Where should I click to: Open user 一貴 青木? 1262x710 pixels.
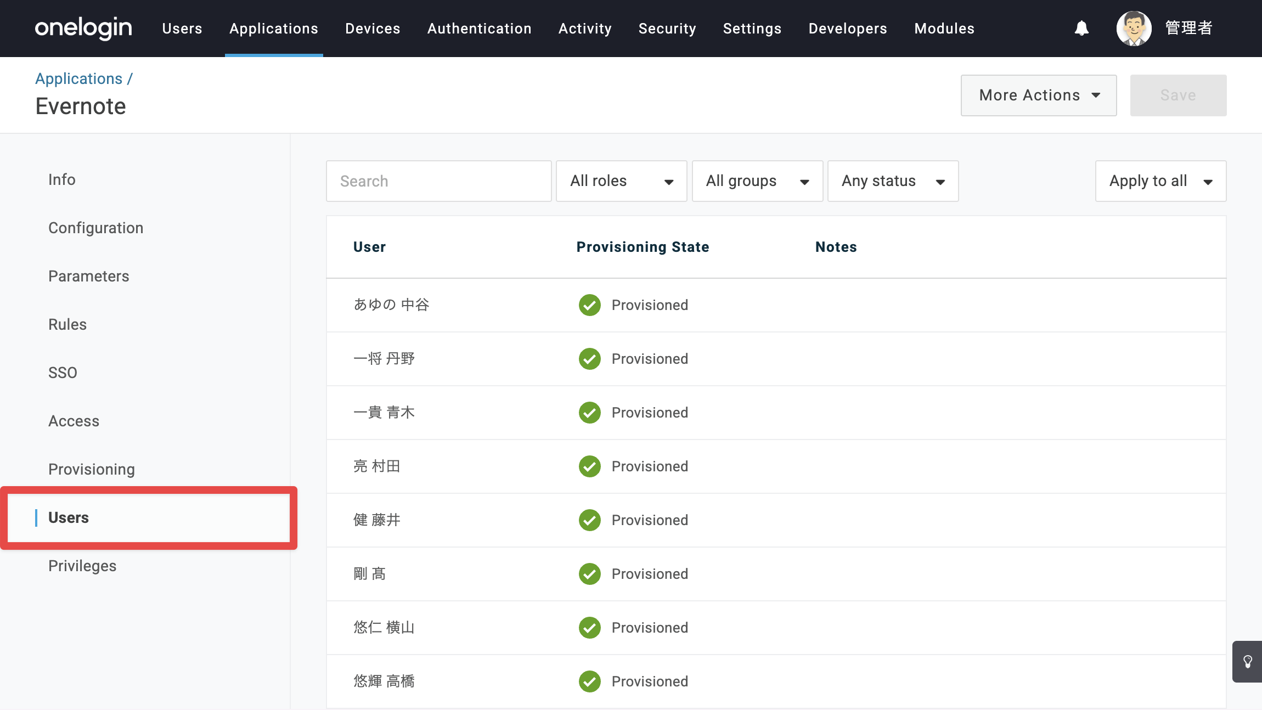tap(384, 412)
